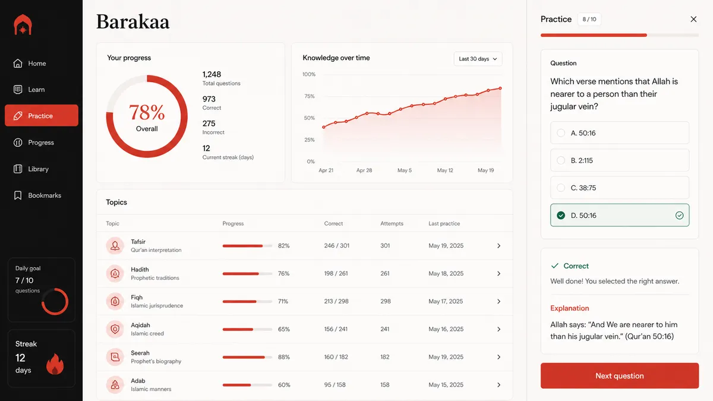This screenshot has width=713, height=401.
Task: Click the Home house icon
Action: click(18, 64)
